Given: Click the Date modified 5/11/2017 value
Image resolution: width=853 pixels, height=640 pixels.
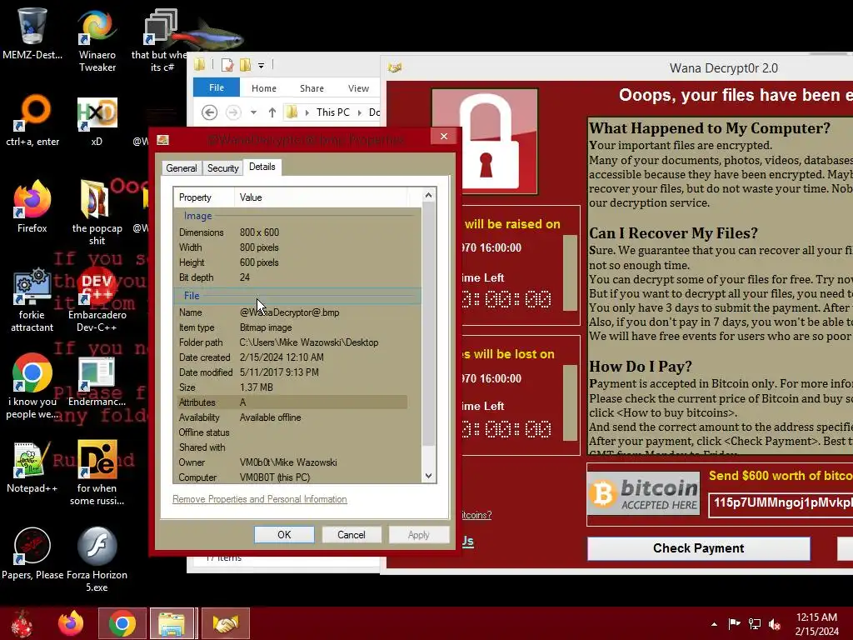Looking at the screenshot, I should 279,372.
